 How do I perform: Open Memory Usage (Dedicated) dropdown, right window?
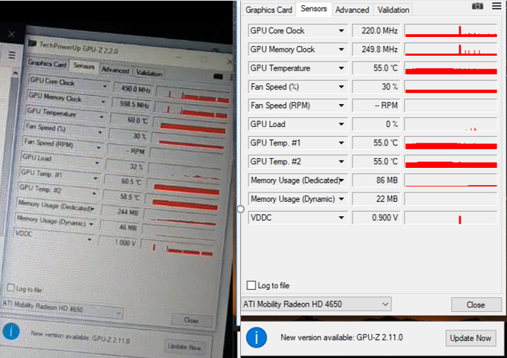click(342, 180)
